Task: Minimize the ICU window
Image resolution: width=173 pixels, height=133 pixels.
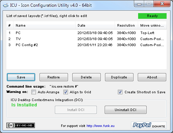Action: [x=139, y=4]
